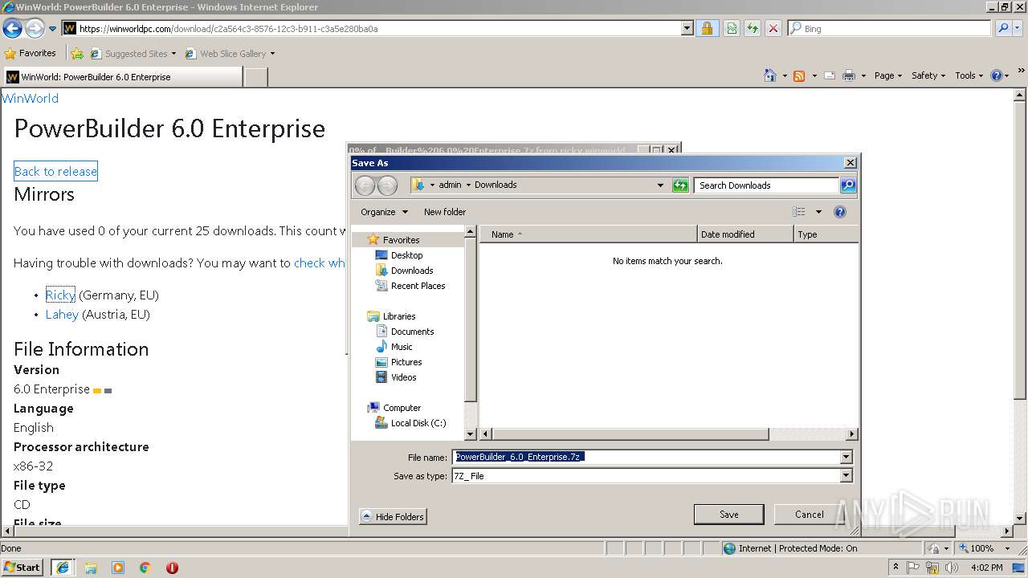
Task: Open Suggested Sites
Action: [133, 54]
